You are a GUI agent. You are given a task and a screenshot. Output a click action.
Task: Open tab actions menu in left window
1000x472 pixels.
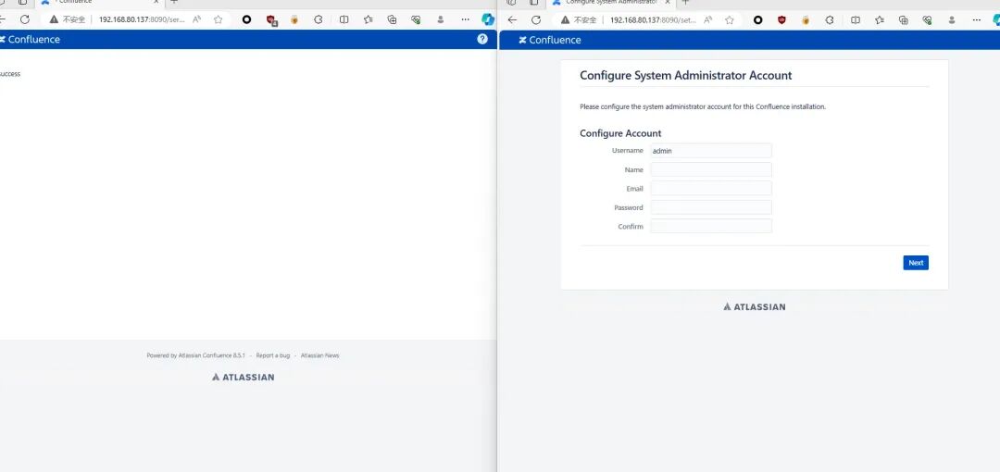tap(22, 2)
